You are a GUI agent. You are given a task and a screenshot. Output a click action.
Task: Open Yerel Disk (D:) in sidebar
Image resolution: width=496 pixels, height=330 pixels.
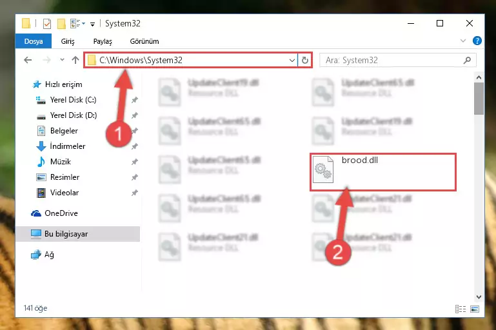point(74,115)
